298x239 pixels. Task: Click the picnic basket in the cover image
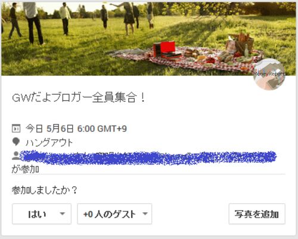(244, 44)
